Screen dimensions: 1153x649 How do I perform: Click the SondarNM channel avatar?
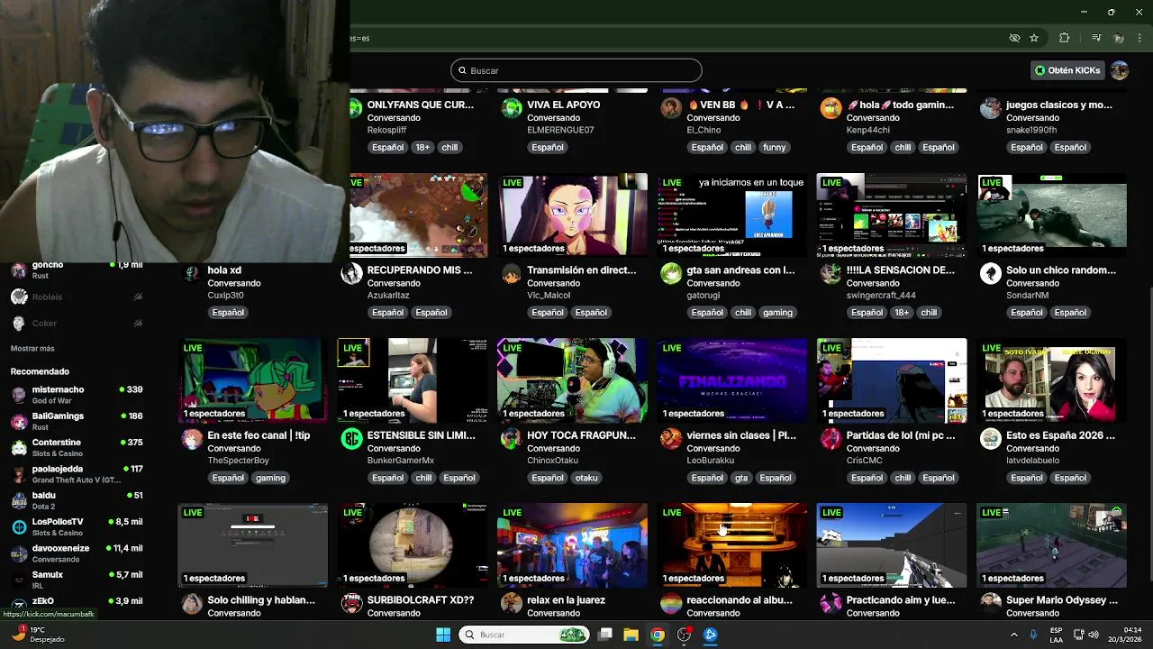[x=991, y=274]
